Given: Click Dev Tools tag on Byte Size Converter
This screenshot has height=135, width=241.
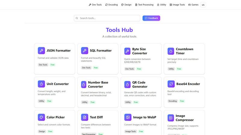Looking at the screenshot, I should 130,69.
